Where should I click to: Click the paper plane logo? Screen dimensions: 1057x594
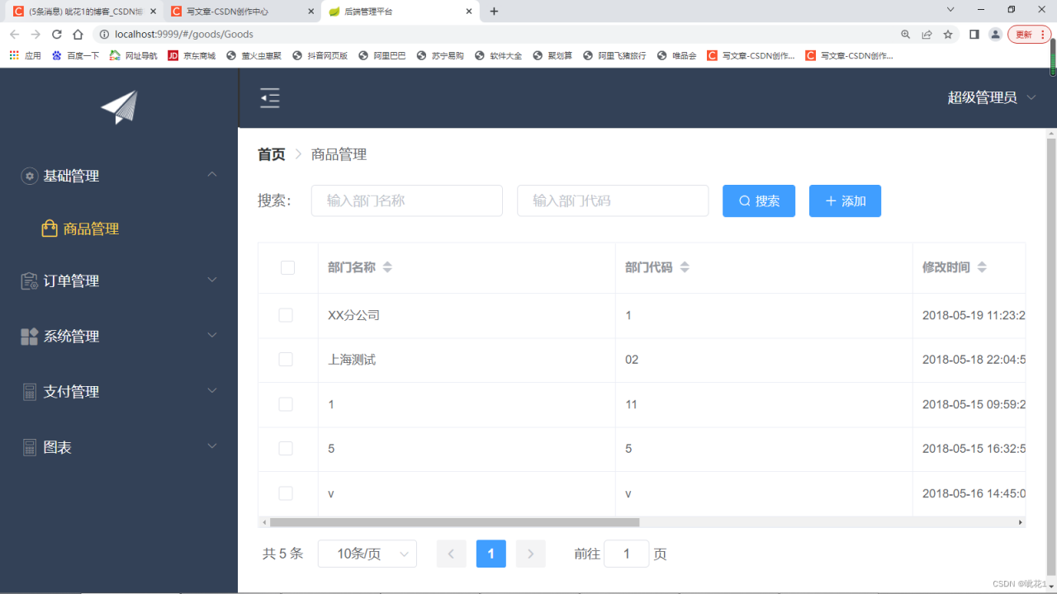point(119,107)
